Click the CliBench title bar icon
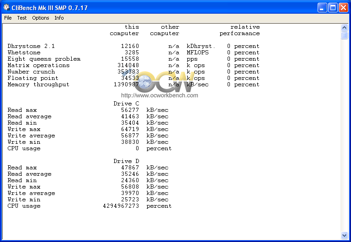The image size is (351, 242). click(6, 7)
